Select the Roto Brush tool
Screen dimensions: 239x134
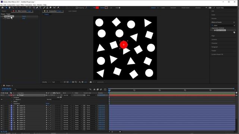[x=55, y=7]
